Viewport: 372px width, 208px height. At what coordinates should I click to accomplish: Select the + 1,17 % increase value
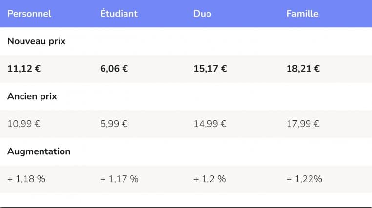tap(119, 179)
